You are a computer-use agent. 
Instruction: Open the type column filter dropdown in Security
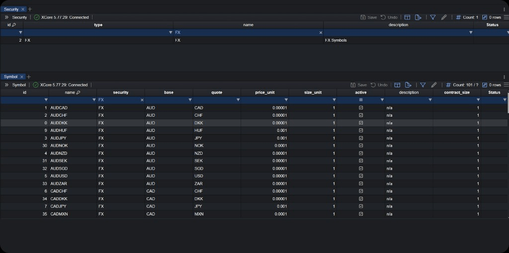(170, 32)
